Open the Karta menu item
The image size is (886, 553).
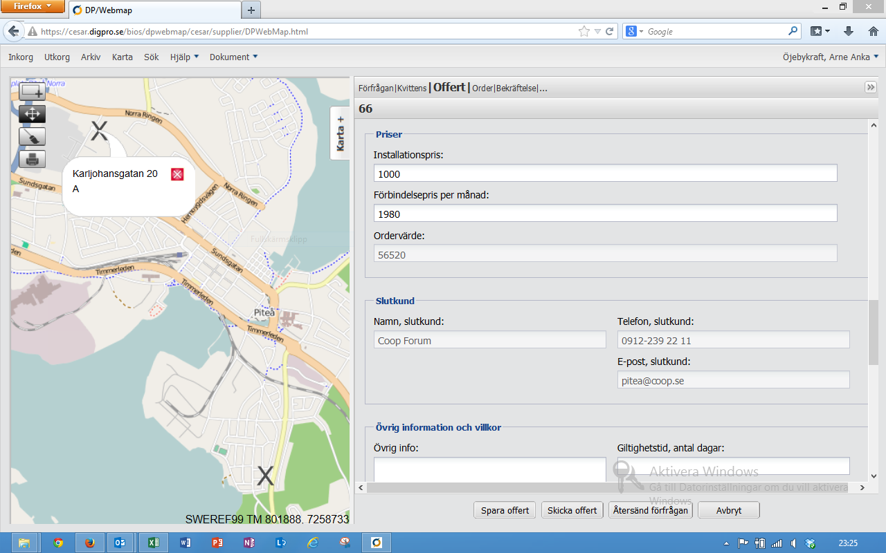point(123,57)
